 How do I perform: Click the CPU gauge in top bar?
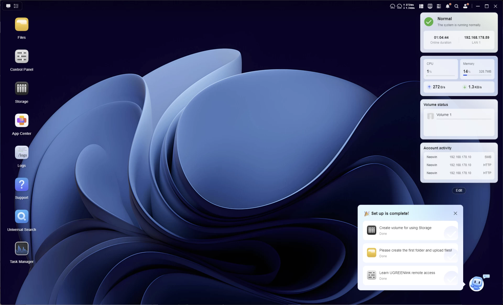point(392,6)
